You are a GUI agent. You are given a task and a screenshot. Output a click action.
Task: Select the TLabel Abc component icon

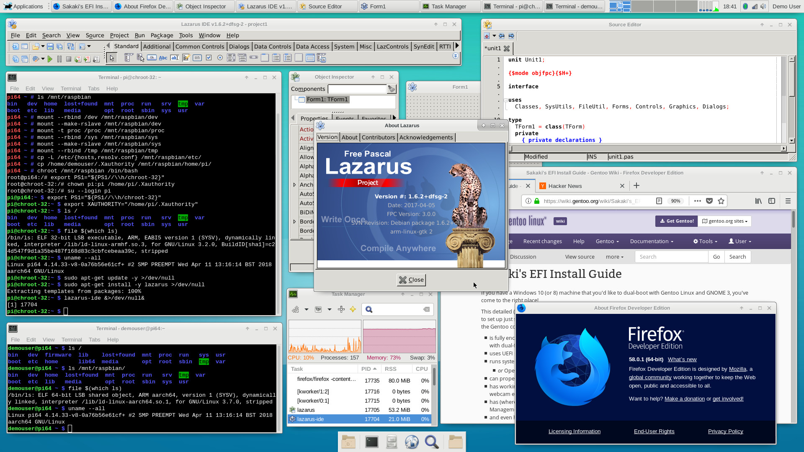tap(163, 58)
